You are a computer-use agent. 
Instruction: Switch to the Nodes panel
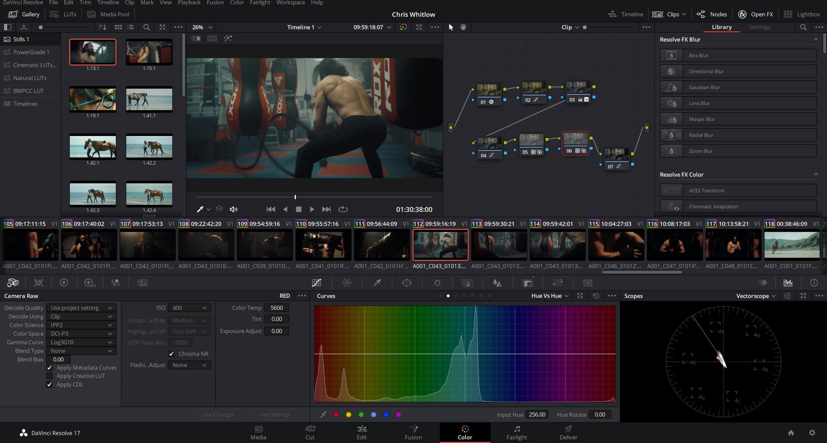[x=712, y=14]
